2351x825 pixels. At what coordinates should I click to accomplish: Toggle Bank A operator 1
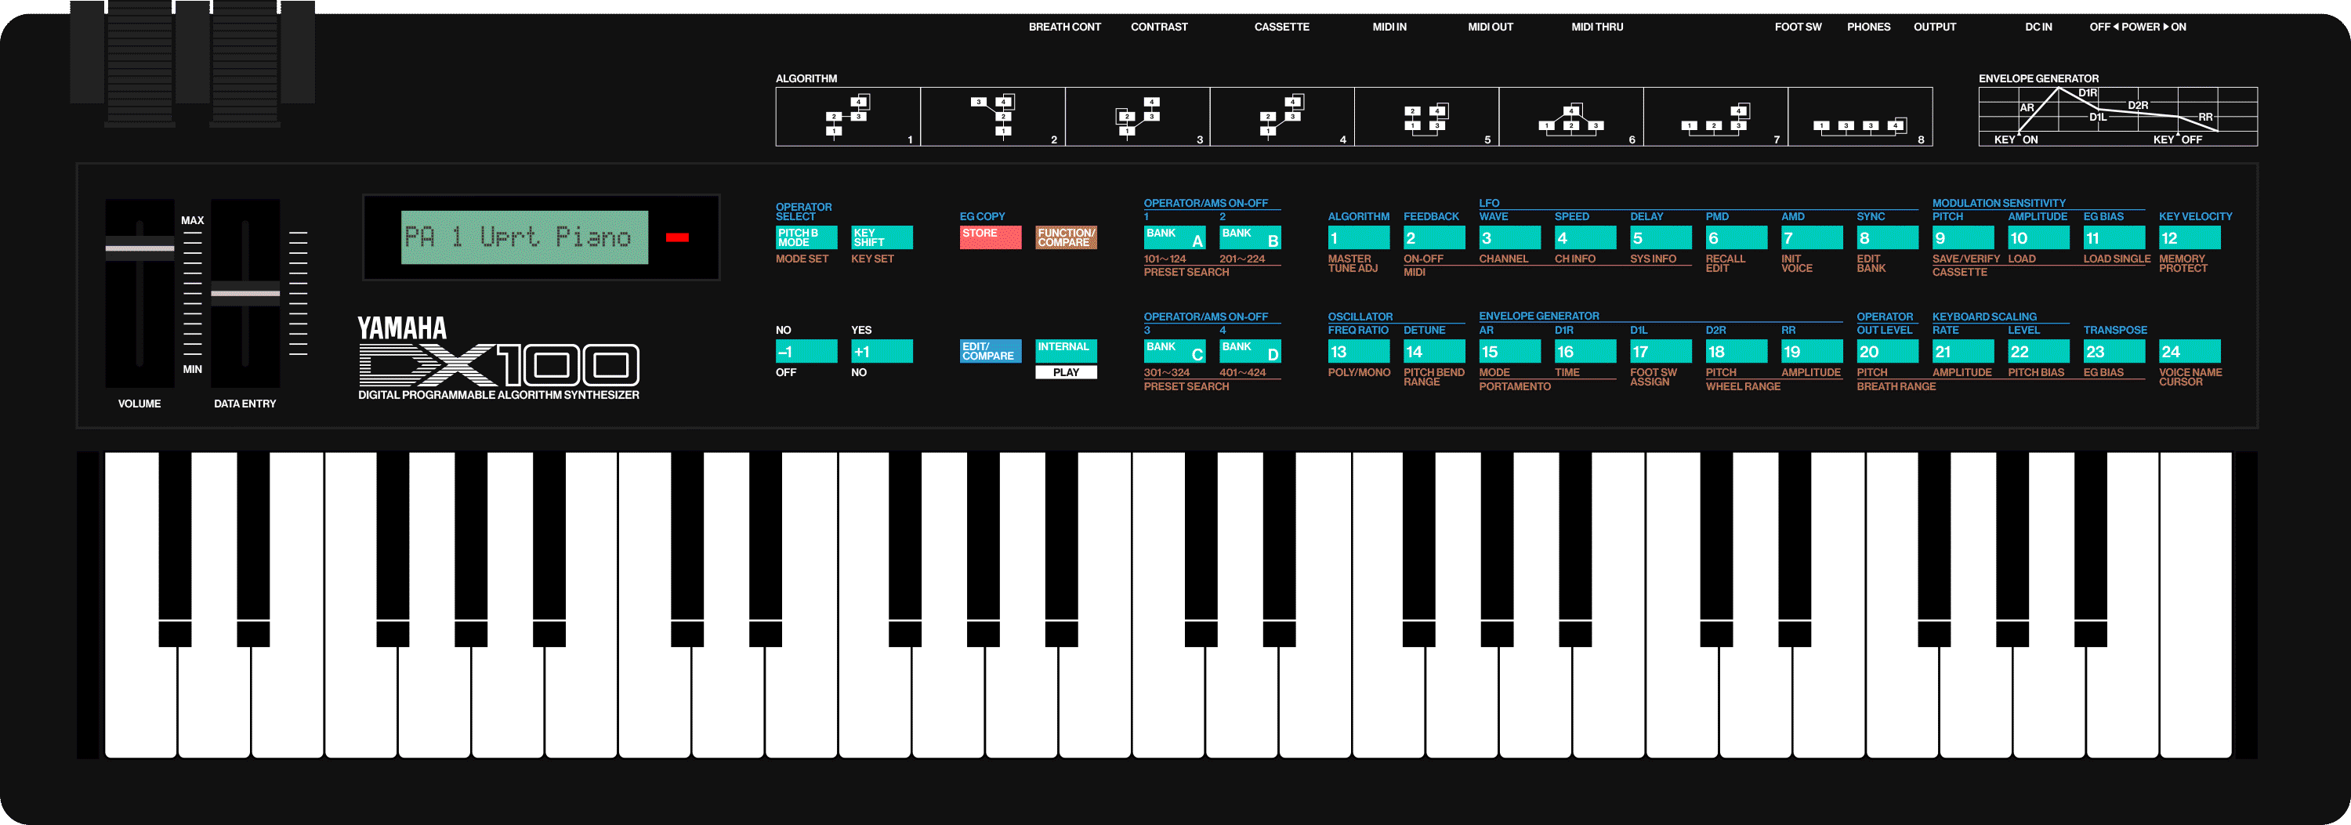coord(1175,237)
